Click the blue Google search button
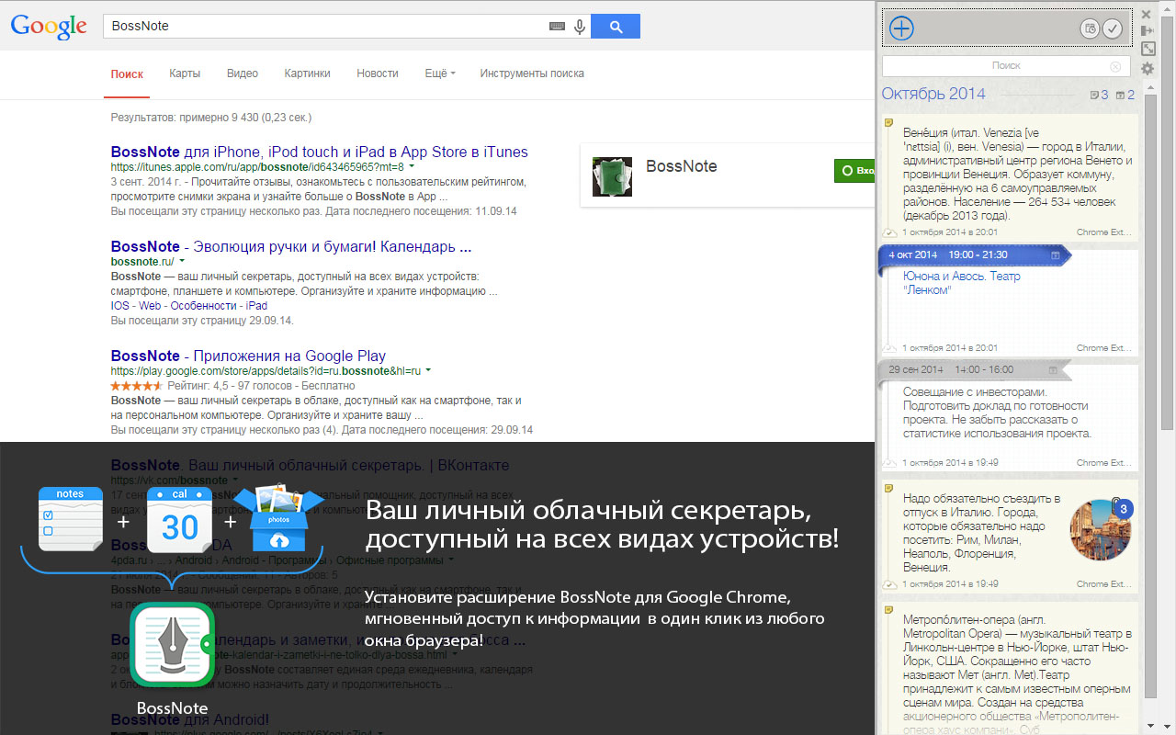The width and height of the screenshot is (1176, 735). point(616,27)
